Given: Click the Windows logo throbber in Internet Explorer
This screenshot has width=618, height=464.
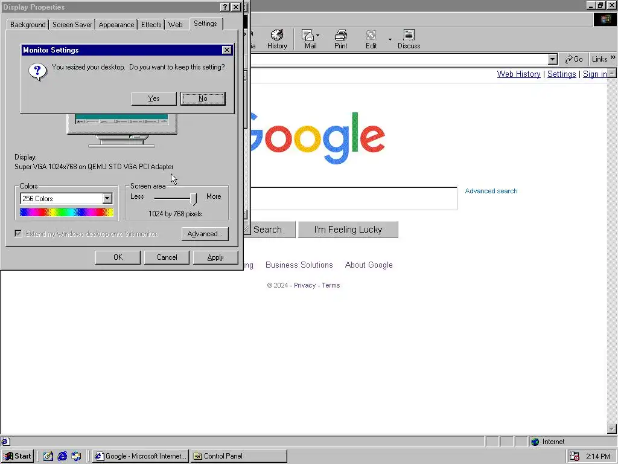Looking at the screenshot, I should tap(605, 19).
